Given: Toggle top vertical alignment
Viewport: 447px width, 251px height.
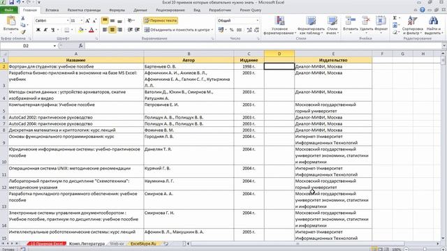Looking at the screenshot, I should pyautogui.click(x=105, y=20).
